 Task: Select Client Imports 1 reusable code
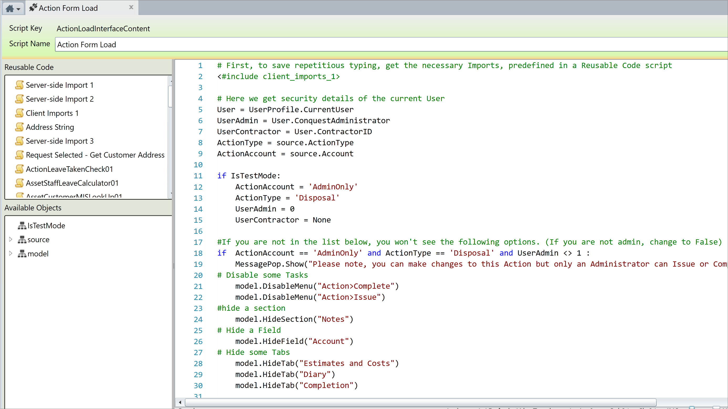click(x=52, y=113)
